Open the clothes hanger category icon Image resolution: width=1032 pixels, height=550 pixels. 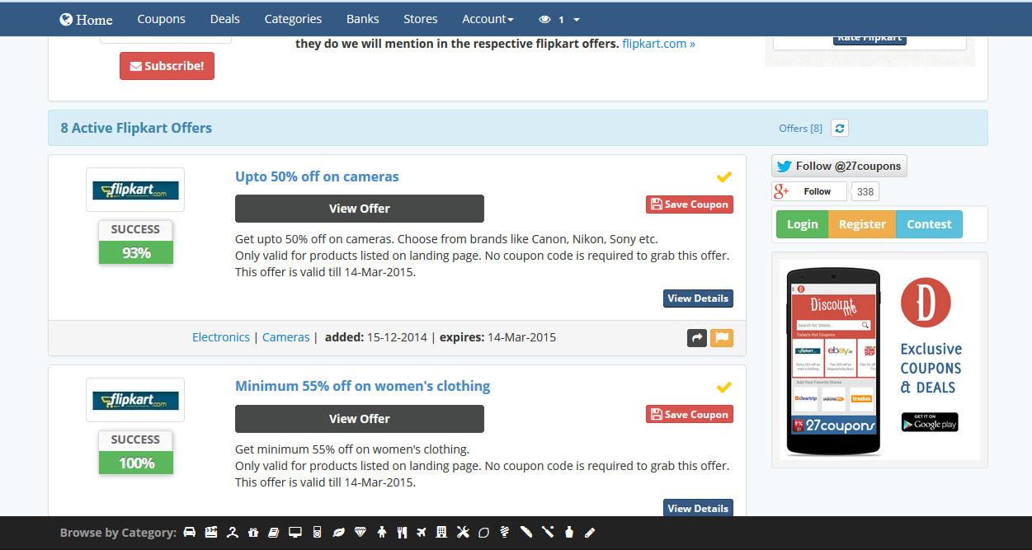point(233,532)
